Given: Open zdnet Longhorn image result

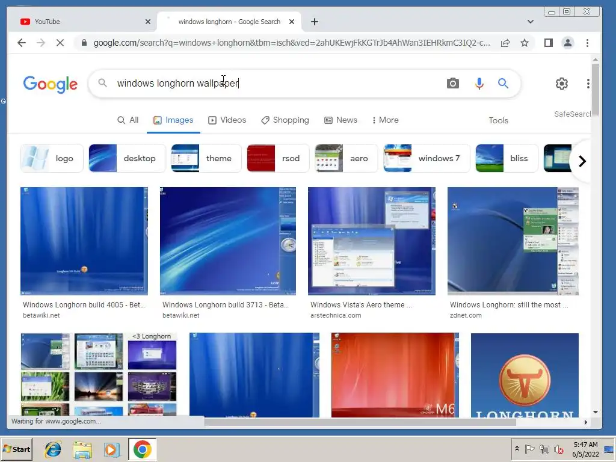Looking at the screenshot, I should (x=513, y=241).
